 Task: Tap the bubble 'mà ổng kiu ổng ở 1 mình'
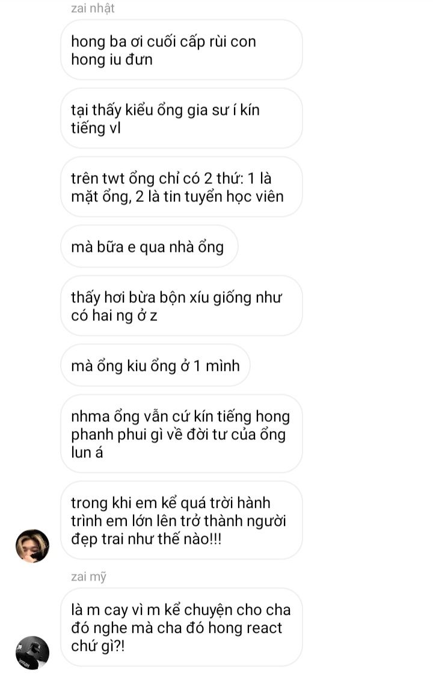[156, 365]
